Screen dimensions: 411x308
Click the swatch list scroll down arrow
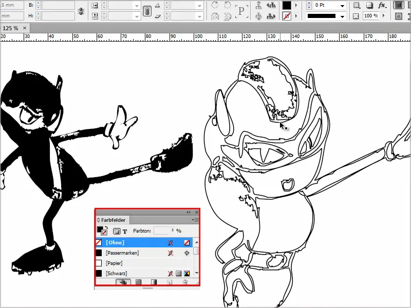197,273
